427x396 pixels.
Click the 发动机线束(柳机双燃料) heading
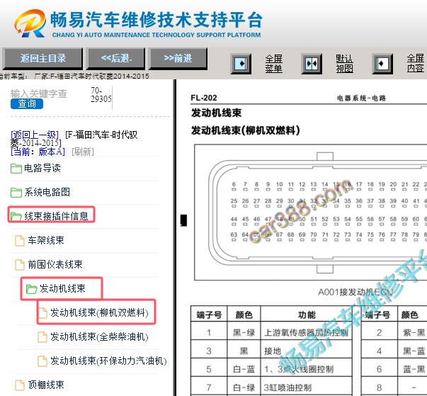point(245,130)
